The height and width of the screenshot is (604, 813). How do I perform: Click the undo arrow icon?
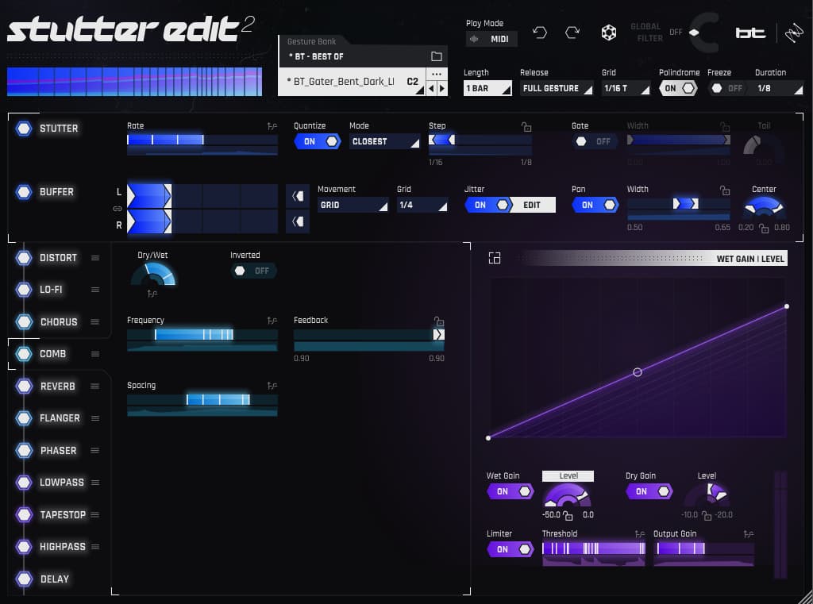click(540, 33)
